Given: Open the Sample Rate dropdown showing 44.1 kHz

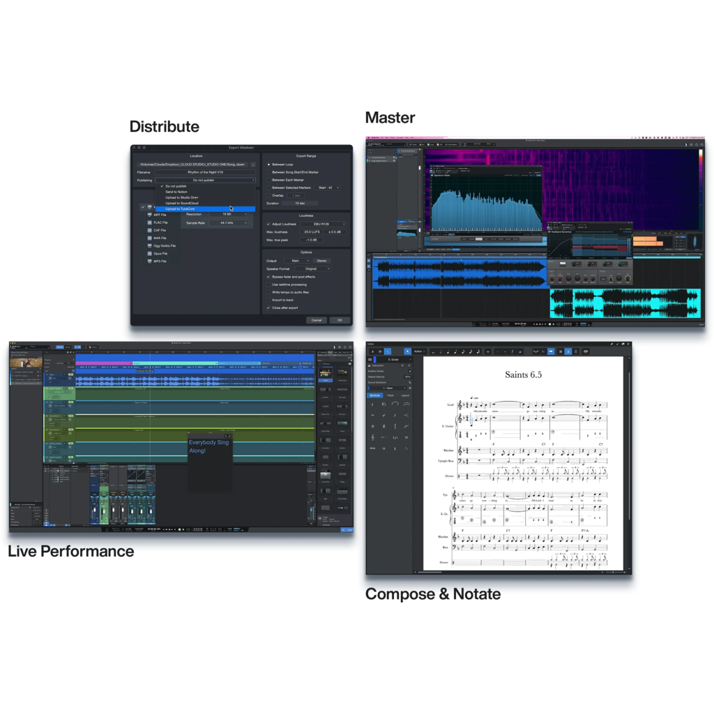Looking at the screenshot, I should coord(228,222).
